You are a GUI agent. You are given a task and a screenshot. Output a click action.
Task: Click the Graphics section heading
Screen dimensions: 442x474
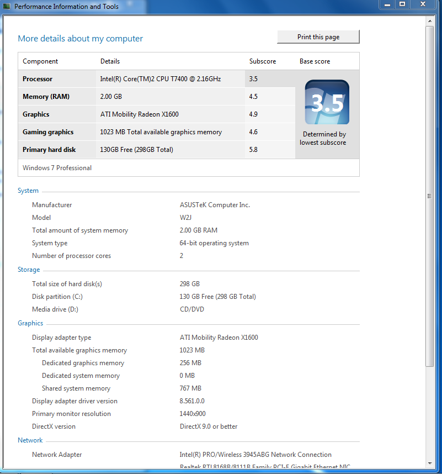[30, 323]
